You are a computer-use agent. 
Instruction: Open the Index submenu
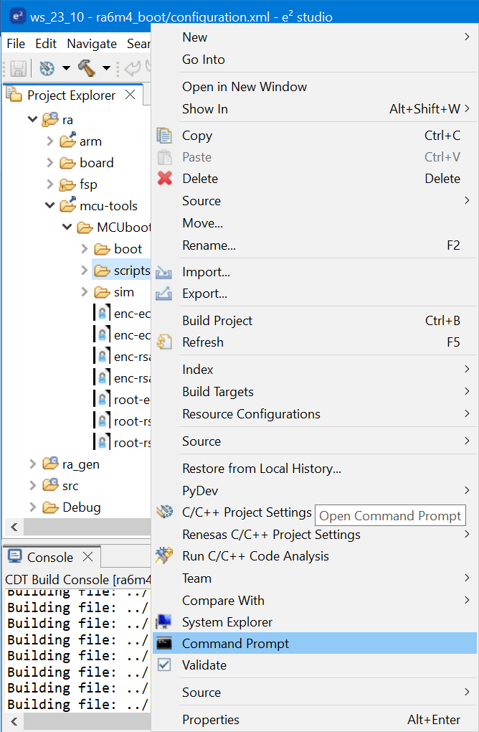[x=315, y=370]
